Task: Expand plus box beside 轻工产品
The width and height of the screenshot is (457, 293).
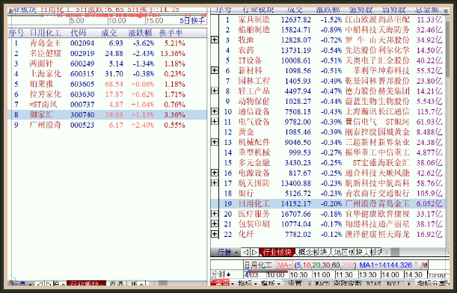Action: [215, 90]
